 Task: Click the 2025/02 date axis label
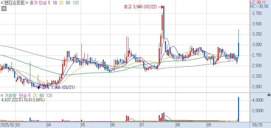(x=8, y=125)
